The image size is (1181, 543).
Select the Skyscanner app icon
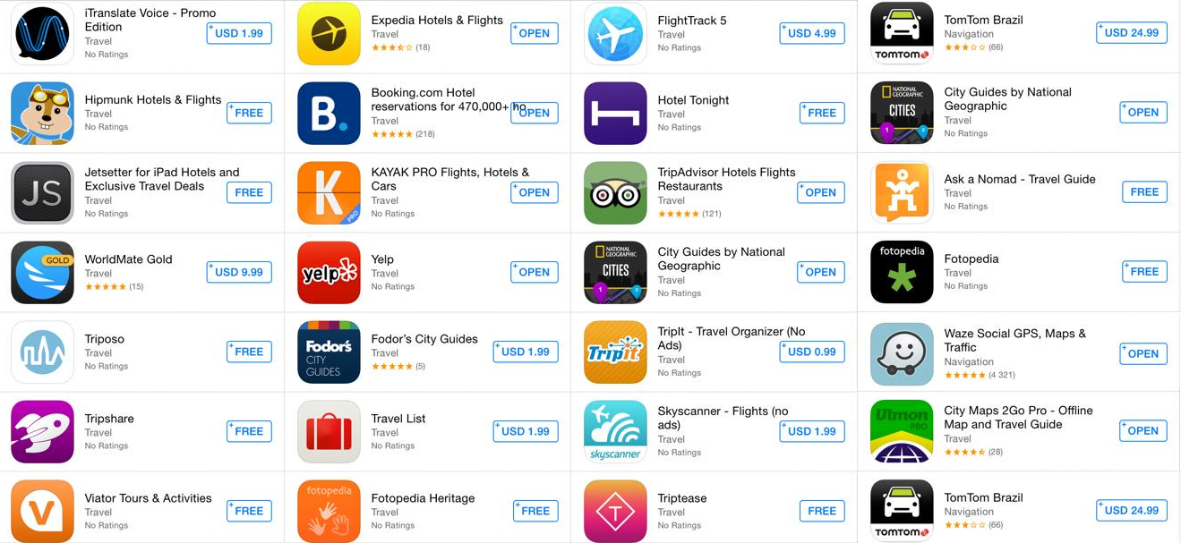pos(615,431)
